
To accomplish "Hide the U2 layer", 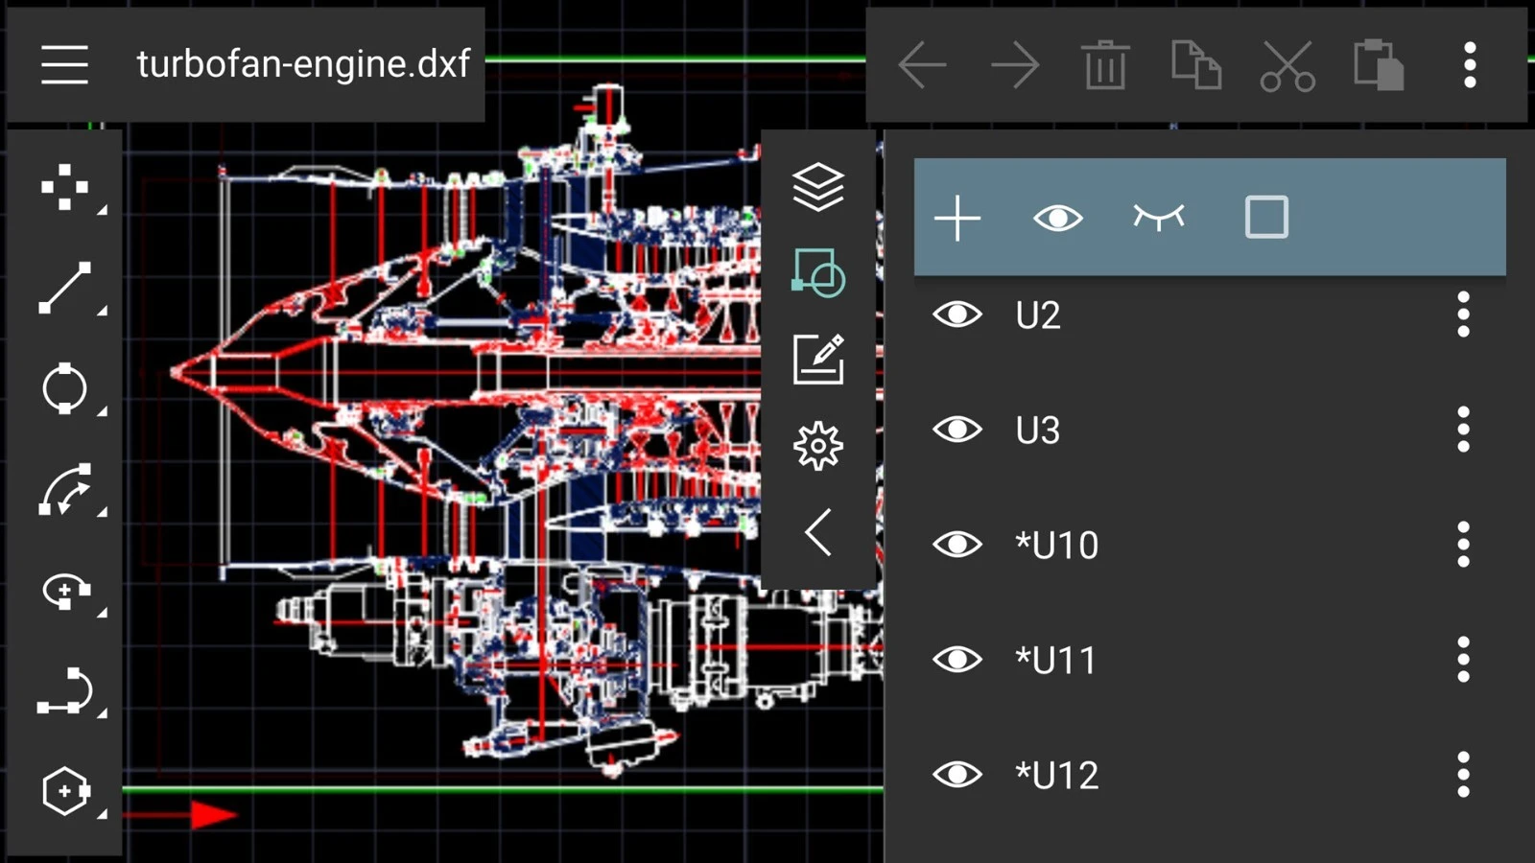I will point(956,315).
